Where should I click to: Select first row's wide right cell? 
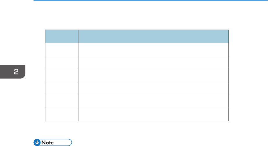tap(153, 49)
